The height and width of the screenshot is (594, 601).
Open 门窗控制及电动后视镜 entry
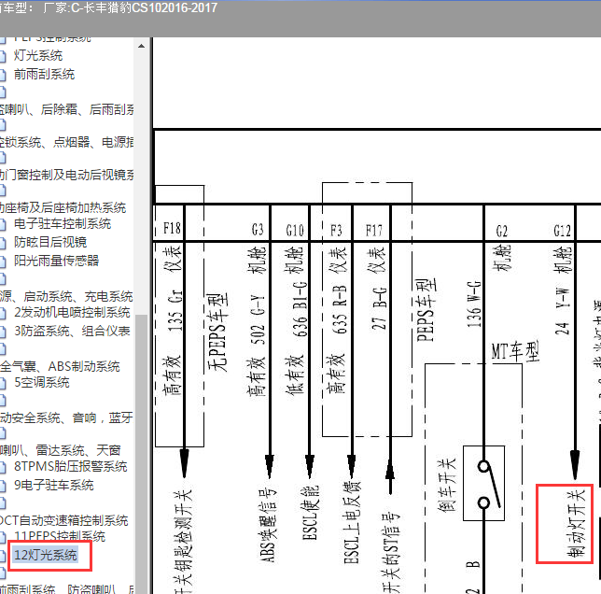point(66,175)
